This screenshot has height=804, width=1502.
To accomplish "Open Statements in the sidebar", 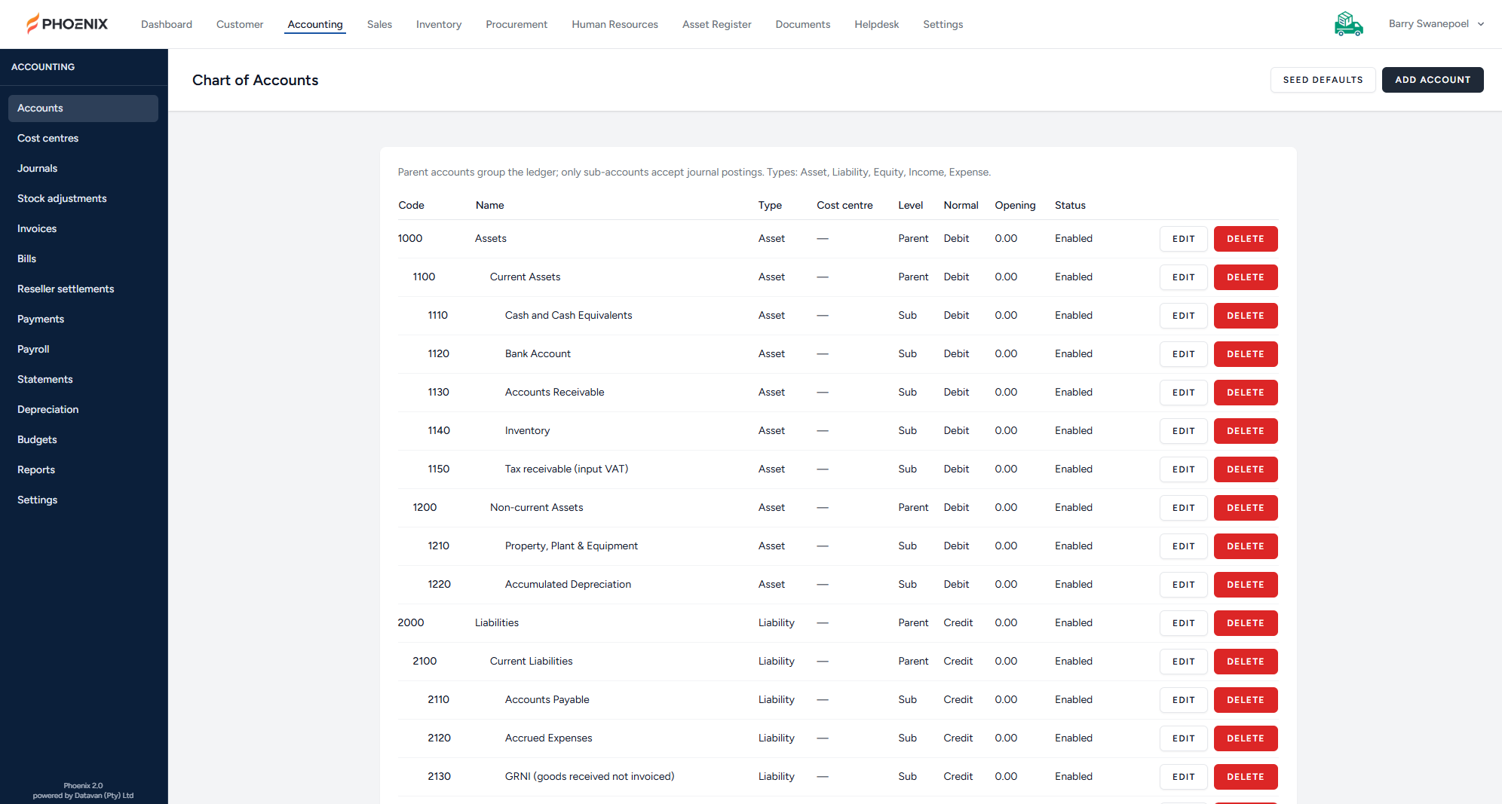I will point(83,380).
